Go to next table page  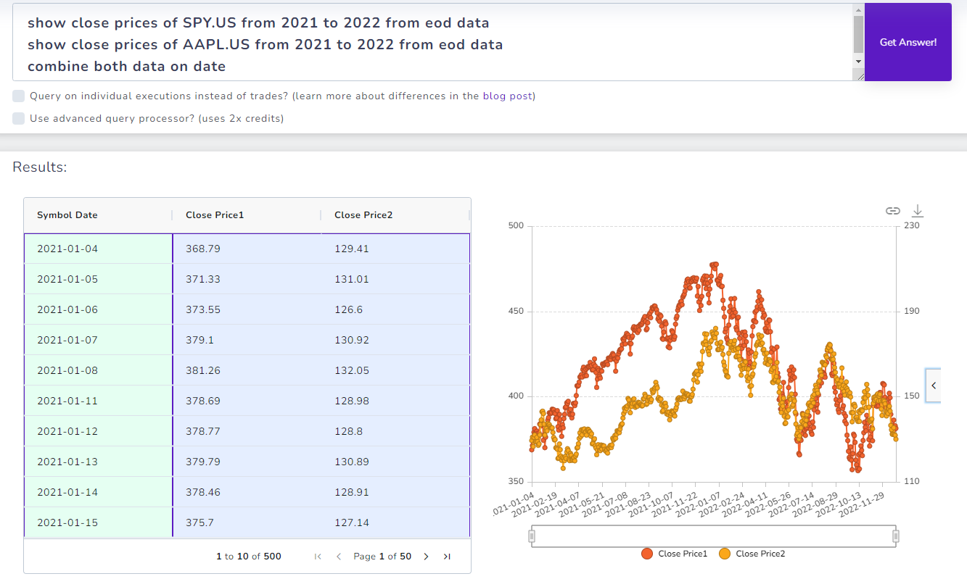tap(427, 557)
